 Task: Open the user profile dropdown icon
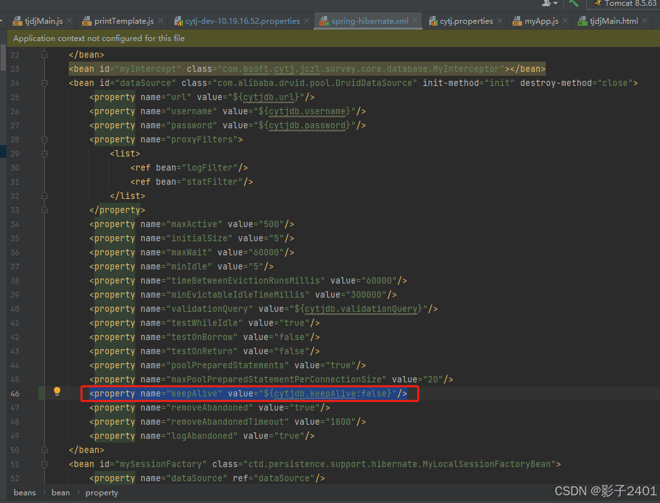[x=549, y=3]
